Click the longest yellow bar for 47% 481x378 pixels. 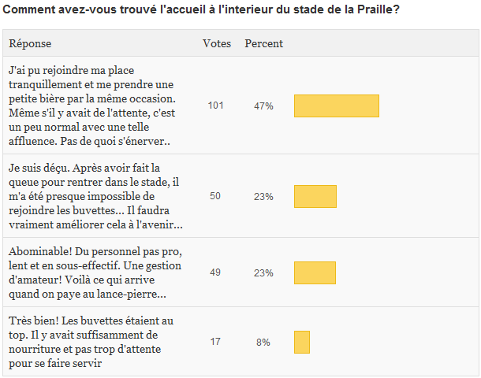pos(336,106)
